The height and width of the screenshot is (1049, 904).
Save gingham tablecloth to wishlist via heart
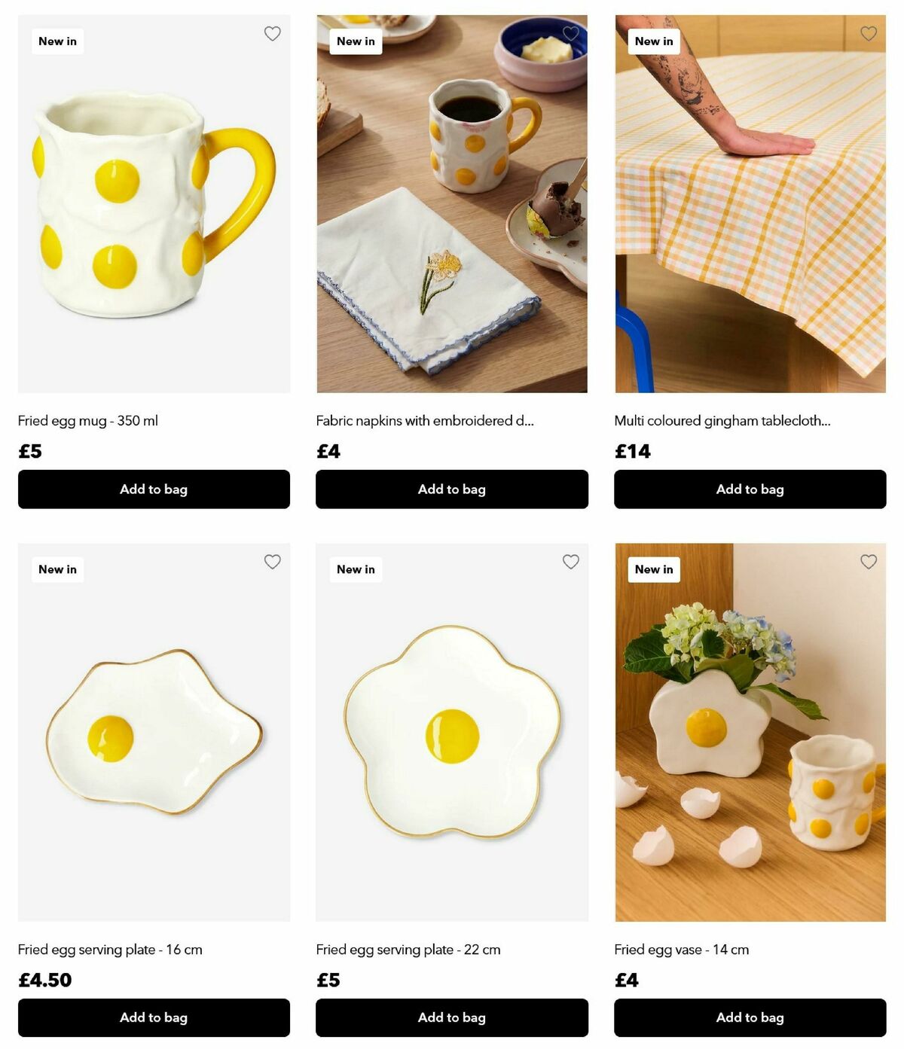[869, 34]
